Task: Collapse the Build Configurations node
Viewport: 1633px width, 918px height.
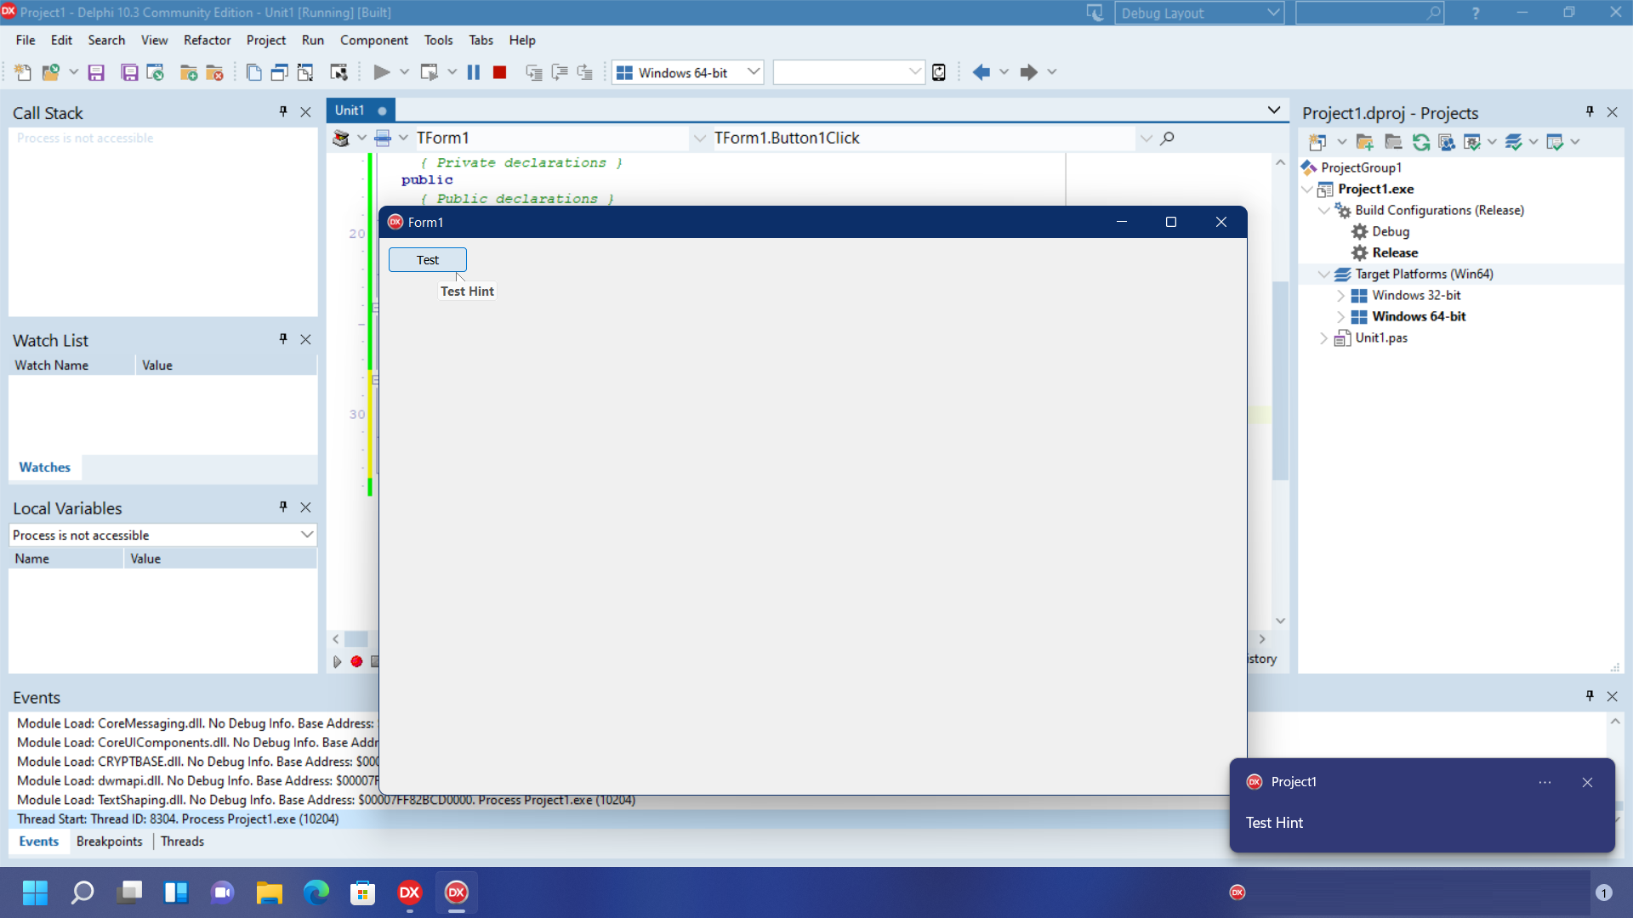Action: [x=1323, y=210]
